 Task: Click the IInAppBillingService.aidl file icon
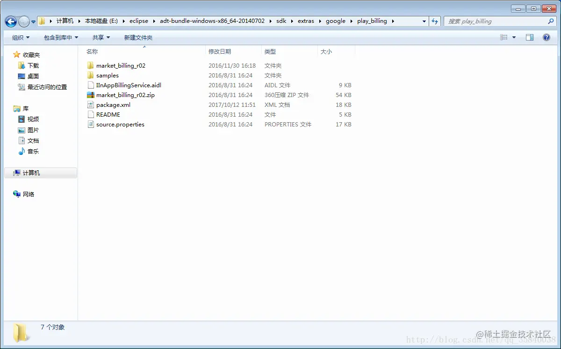(91, 85)
